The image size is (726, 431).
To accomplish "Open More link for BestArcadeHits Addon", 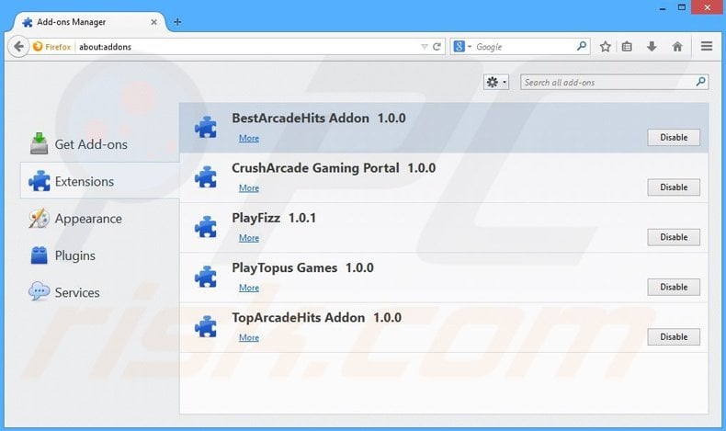I will [x=249, y=138].
